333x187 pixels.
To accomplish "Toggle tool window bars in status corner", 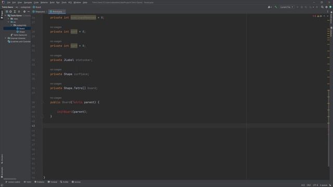I will (x=2, y=185).
